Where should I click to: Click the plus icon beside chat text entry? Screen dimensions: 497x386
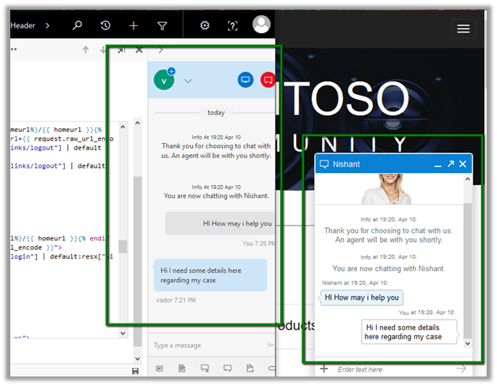pyautogui.click(x=324, y=369)
